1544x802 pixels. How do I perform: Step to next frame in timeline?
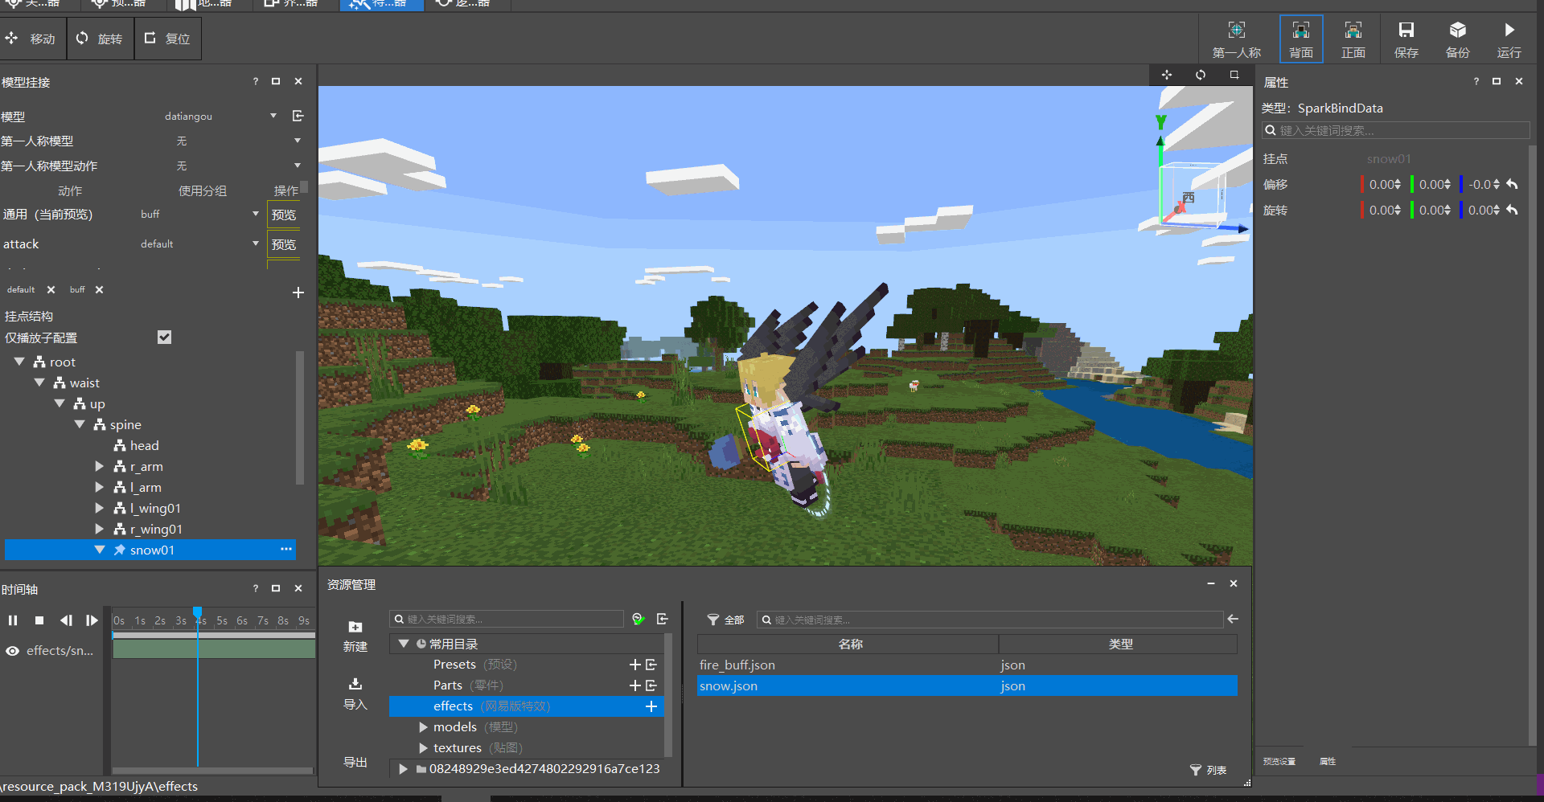[x=92, y=620]
